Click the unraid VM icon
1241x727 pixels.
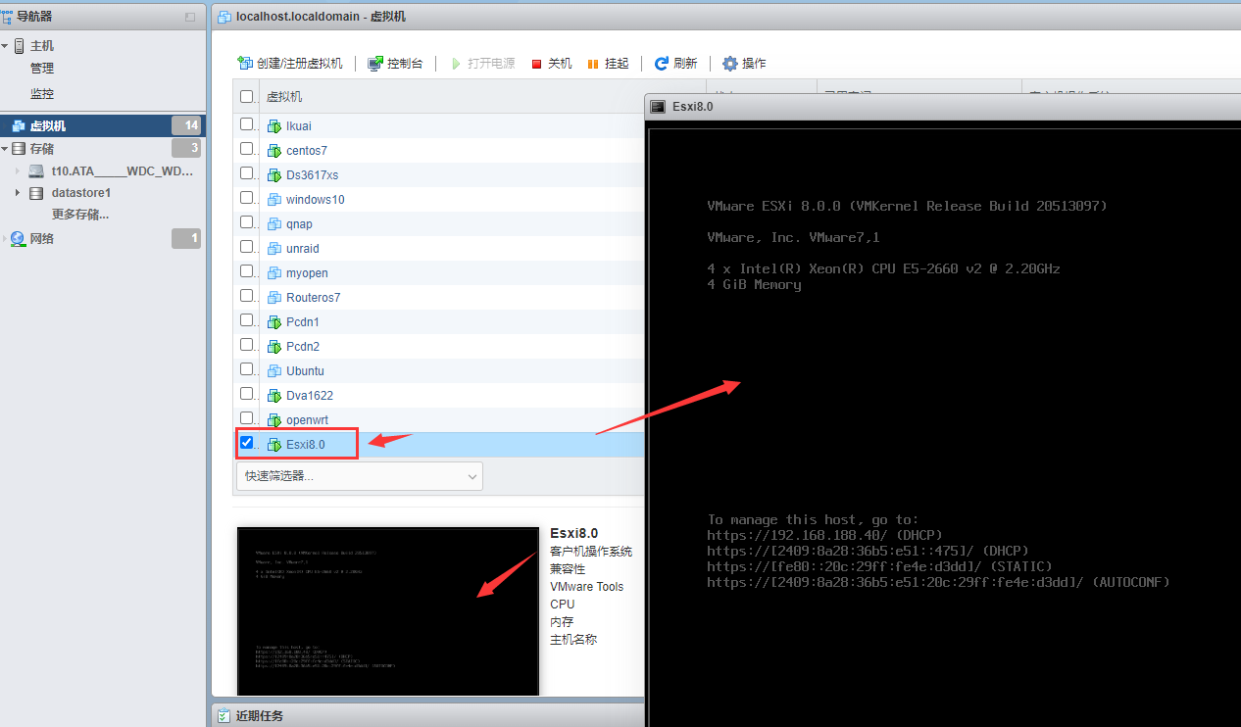click(x=274, y=248)
